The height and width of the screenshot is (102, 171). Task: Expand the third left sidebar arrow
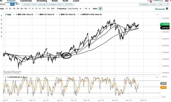1,24
